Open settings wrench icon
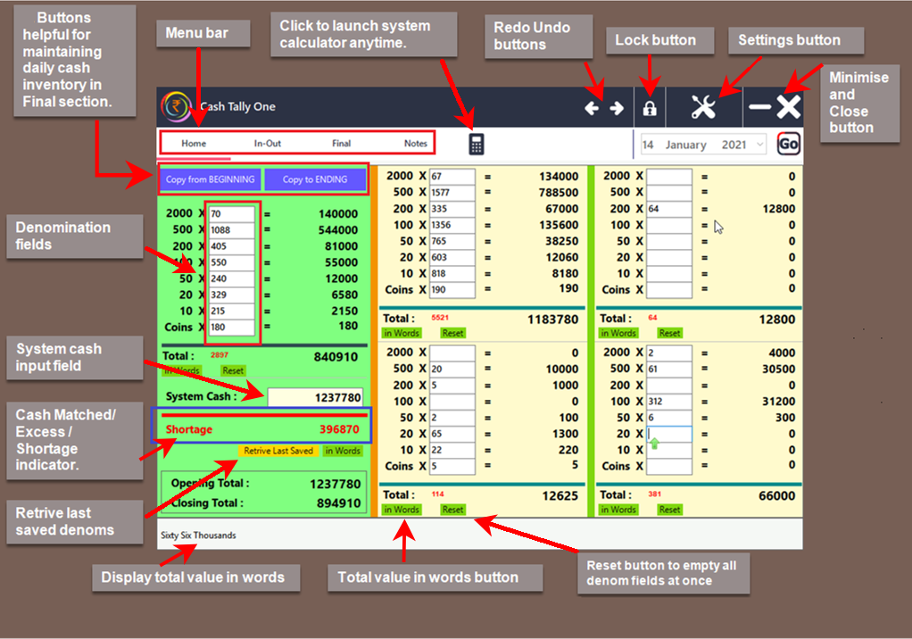This screenshot has width=912, height=639. click(x=703, y=107)
